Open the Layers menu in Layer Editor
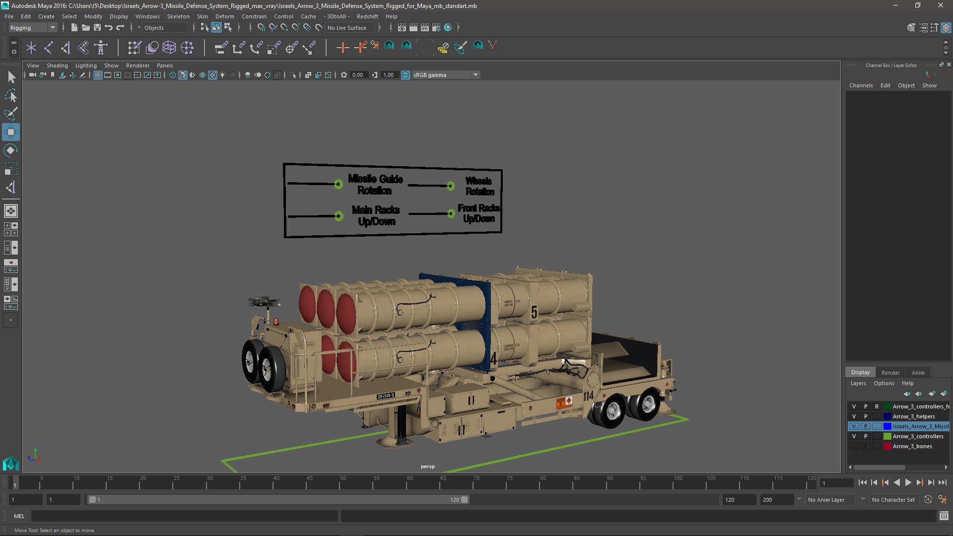The width and height of the screenshot is (953, 536). (x=858, y=383)
